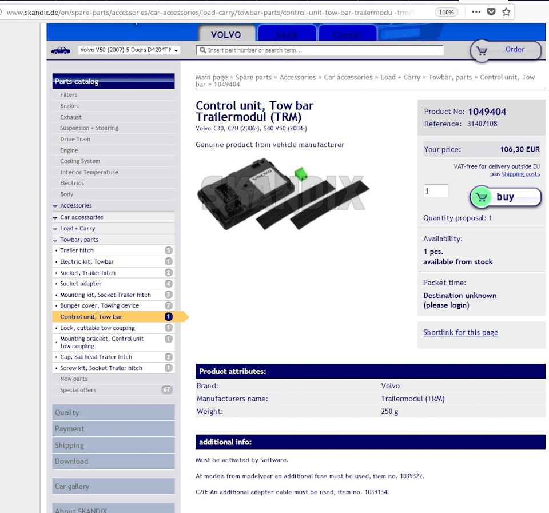Viewport: 549px width, 513px height.
Task: Click the Order button
Action: [x=506, y=50]
